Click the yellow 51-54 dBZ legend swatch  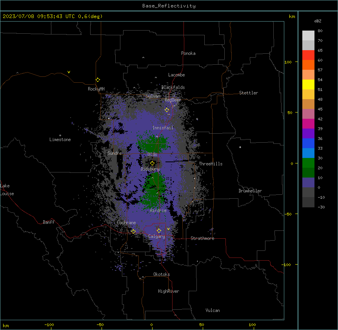point(308,84)
